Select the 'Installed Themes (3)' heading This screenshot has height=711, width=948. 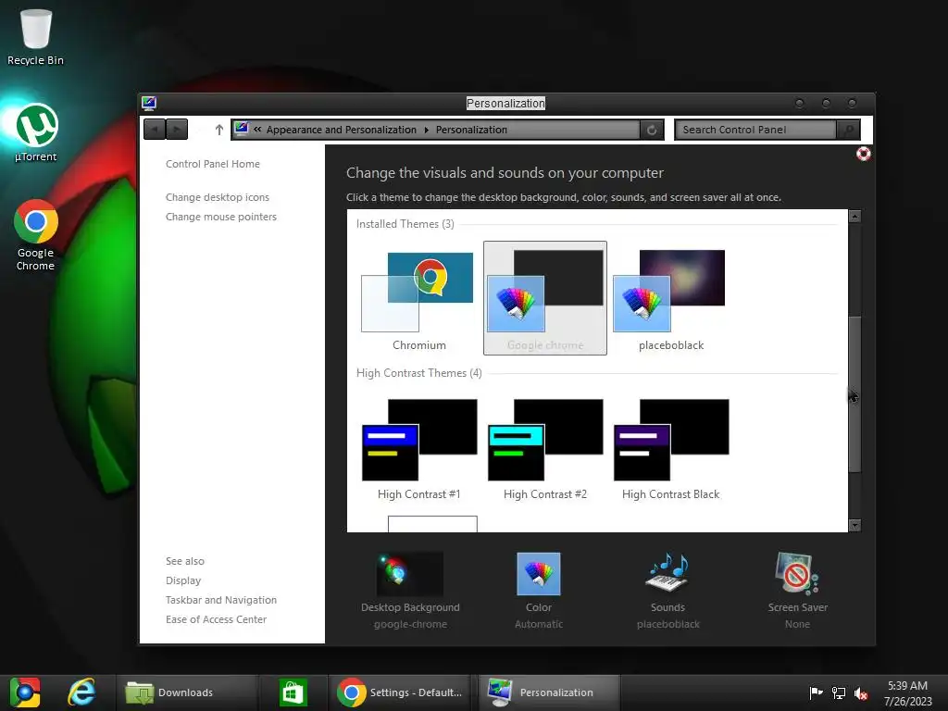coord(405,224)
